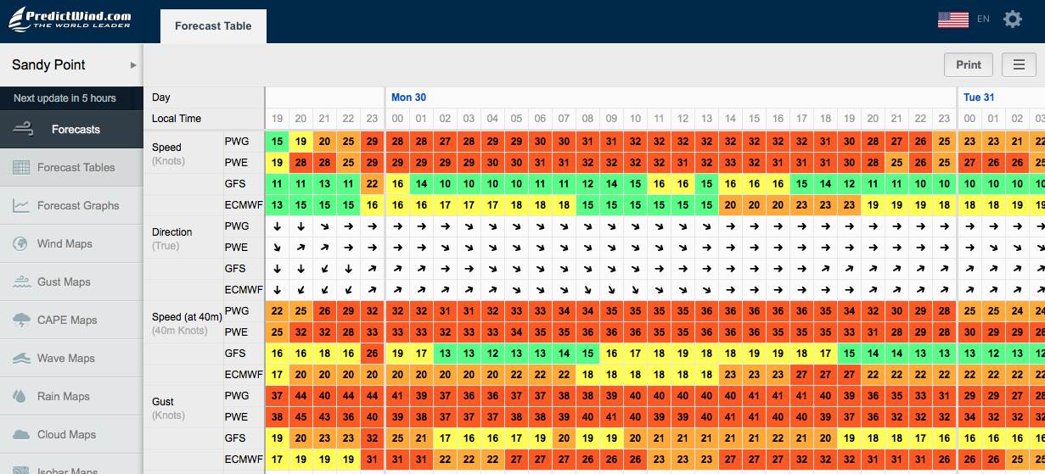Screen dimensions: 1045x474
Task: Click the Rain Maps droplet icon
Action: click(x=22, y=397)
